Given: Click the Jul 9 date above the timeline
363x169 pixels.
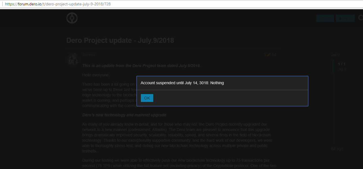Looking at the screenshot, I should click(x=335, y=55).
